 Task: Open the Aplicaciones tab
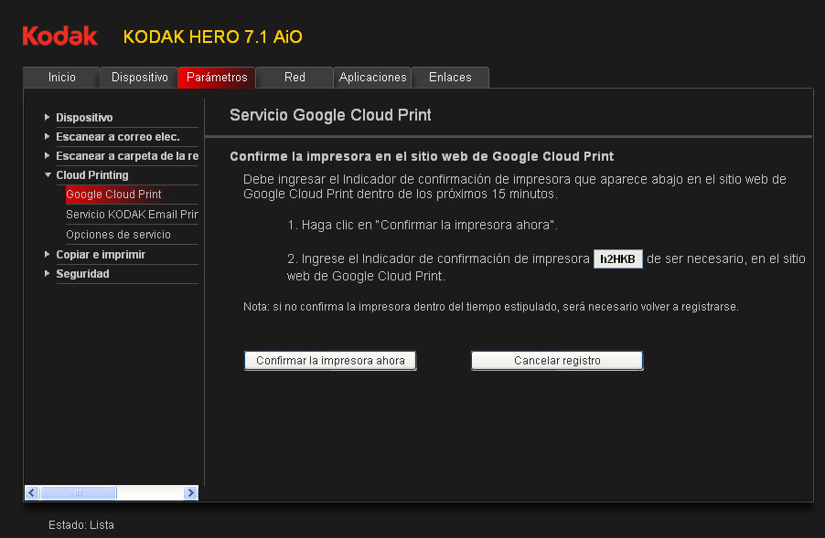pyautogui.click(x=372, y=78)
